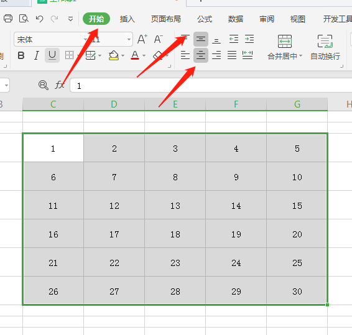Viewport: 352px width, 335px height.
Task: Select cell containing 26
Action: click(53, 291)
